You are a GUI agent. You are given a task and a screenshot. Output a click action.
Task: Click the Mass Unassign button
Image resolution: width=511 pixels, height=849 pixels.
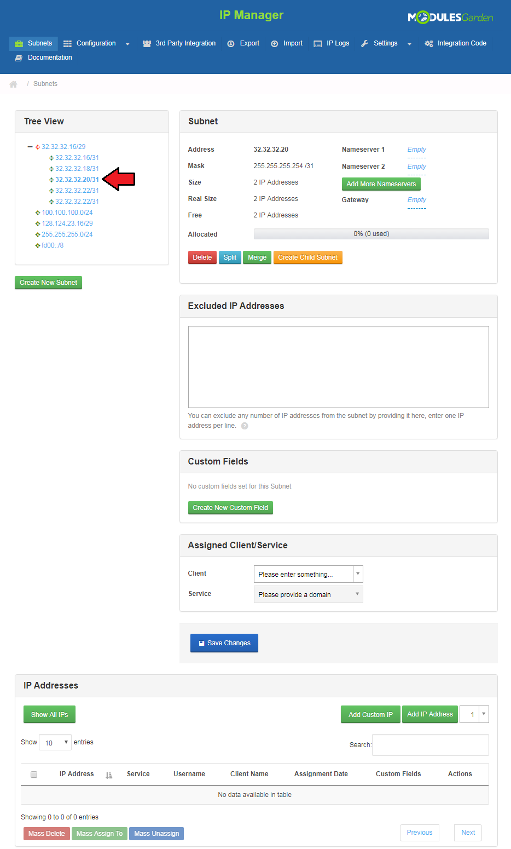point(156,834)
